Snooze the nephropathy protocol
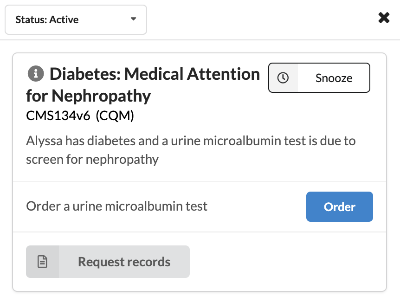 (x=319, y=78)
